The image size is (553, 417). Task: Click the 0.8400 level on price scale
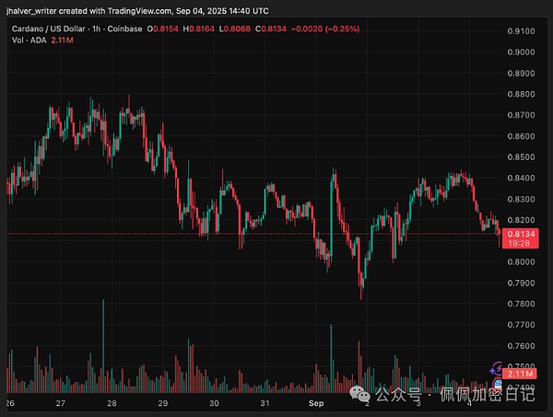523,179
